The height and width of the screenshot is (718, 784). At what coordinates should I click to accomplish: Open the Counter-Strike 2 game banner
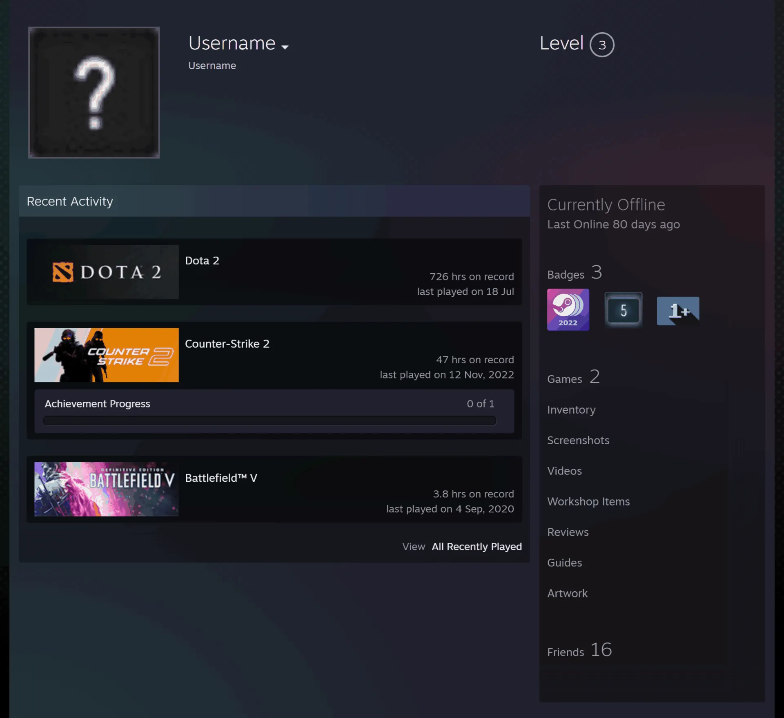pos(107,355)
